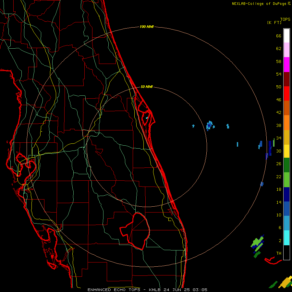Click the legend value 10
The image size is (292, 292).
(x=279, y=215)
